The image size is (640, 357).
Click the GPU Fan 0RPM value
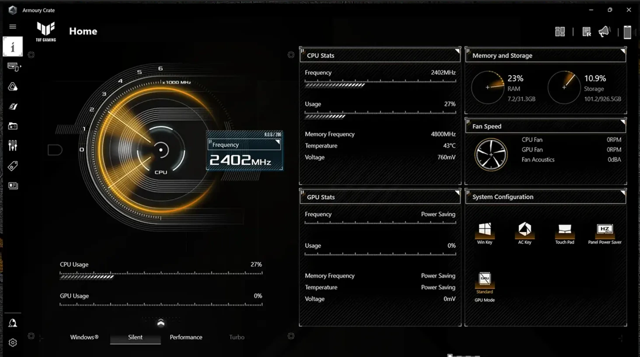click(614, 149)
